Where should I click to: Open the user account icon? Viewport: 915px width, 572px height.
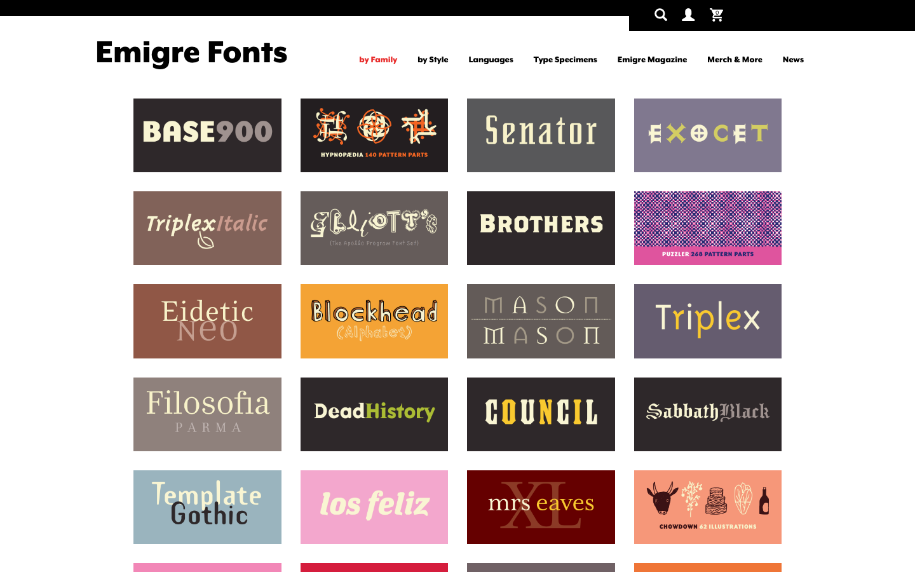688,15
